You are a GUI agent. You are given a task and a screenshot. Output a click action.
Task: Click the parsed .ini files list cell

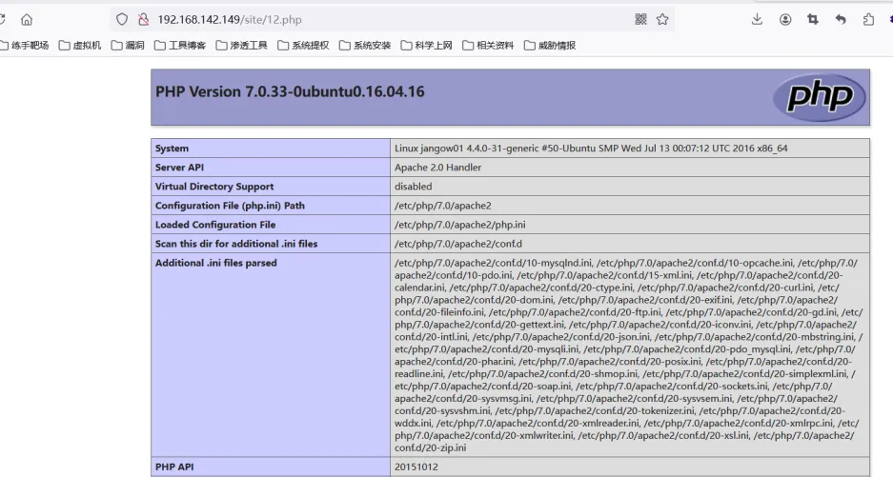(630, 354)
